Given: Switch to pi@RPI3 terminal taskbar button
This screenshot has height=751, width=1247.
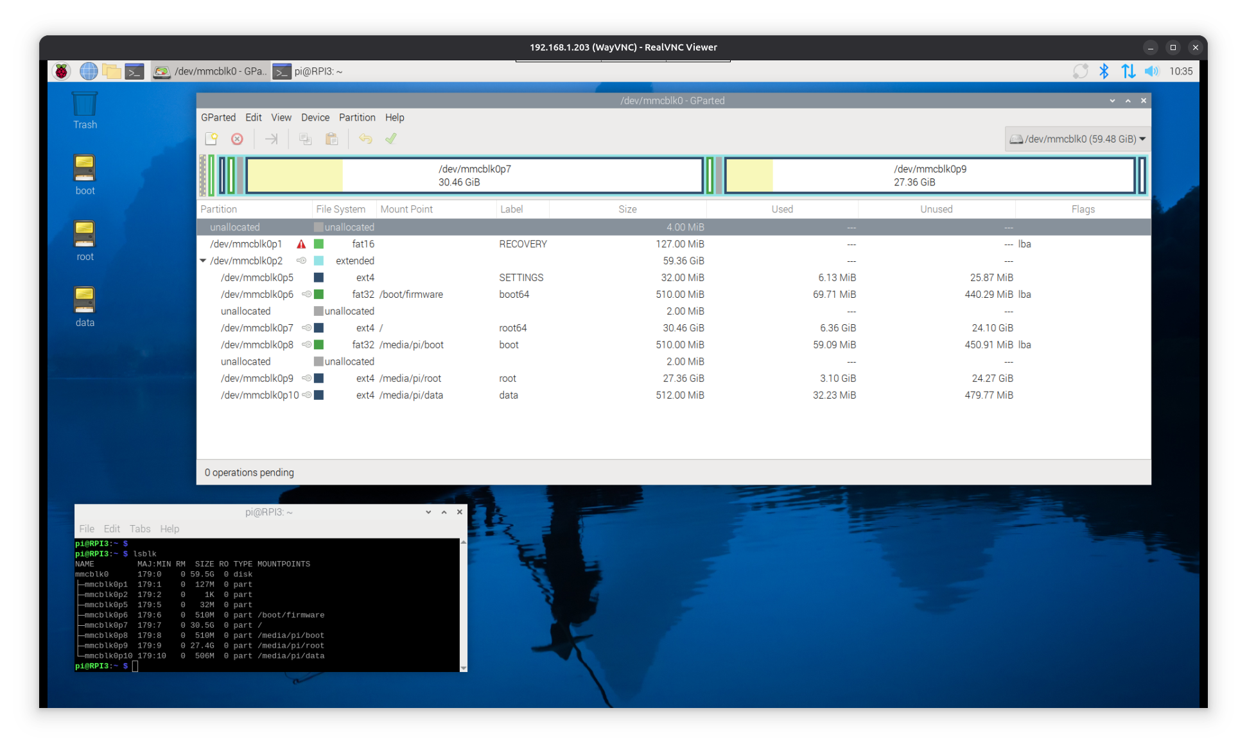Looking at the screenshot, I should click(308, 71).
